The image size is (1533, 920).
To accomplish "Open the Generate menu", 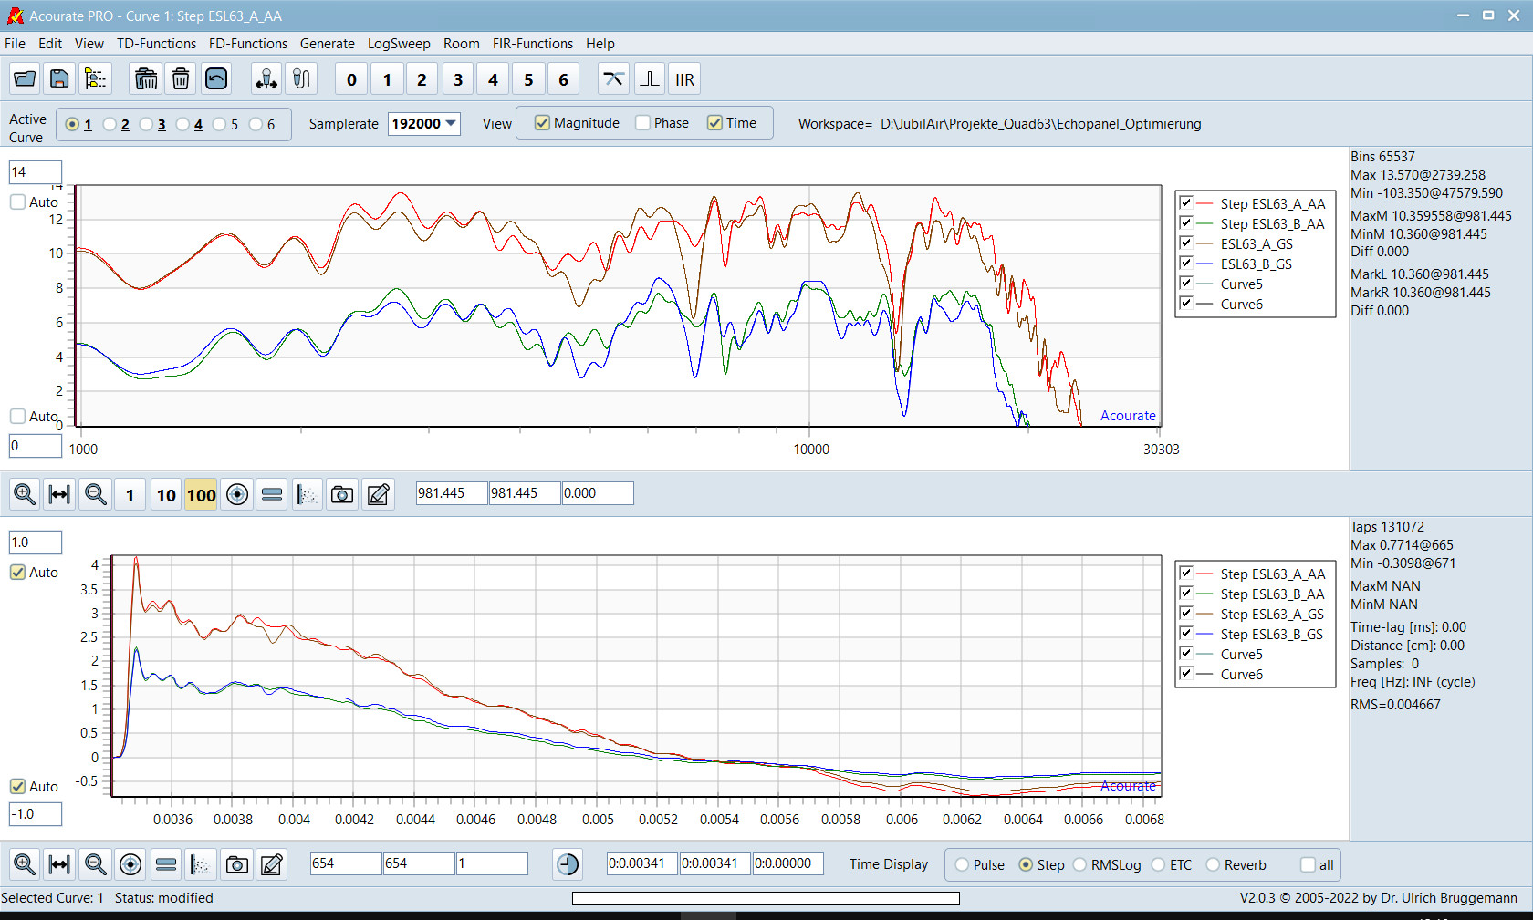I will (x=327, y=44).
